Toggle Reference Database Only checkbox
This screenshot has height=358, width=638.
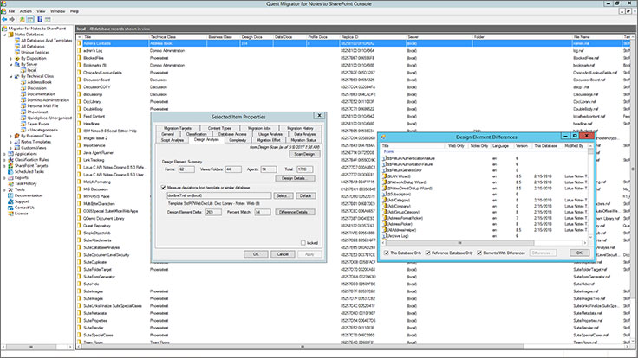(x=428, y=253)
